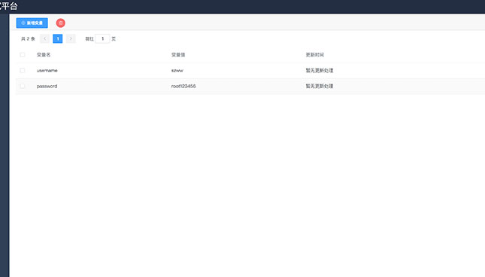
Task: Click the variable name column header
Action: (44, 55)
